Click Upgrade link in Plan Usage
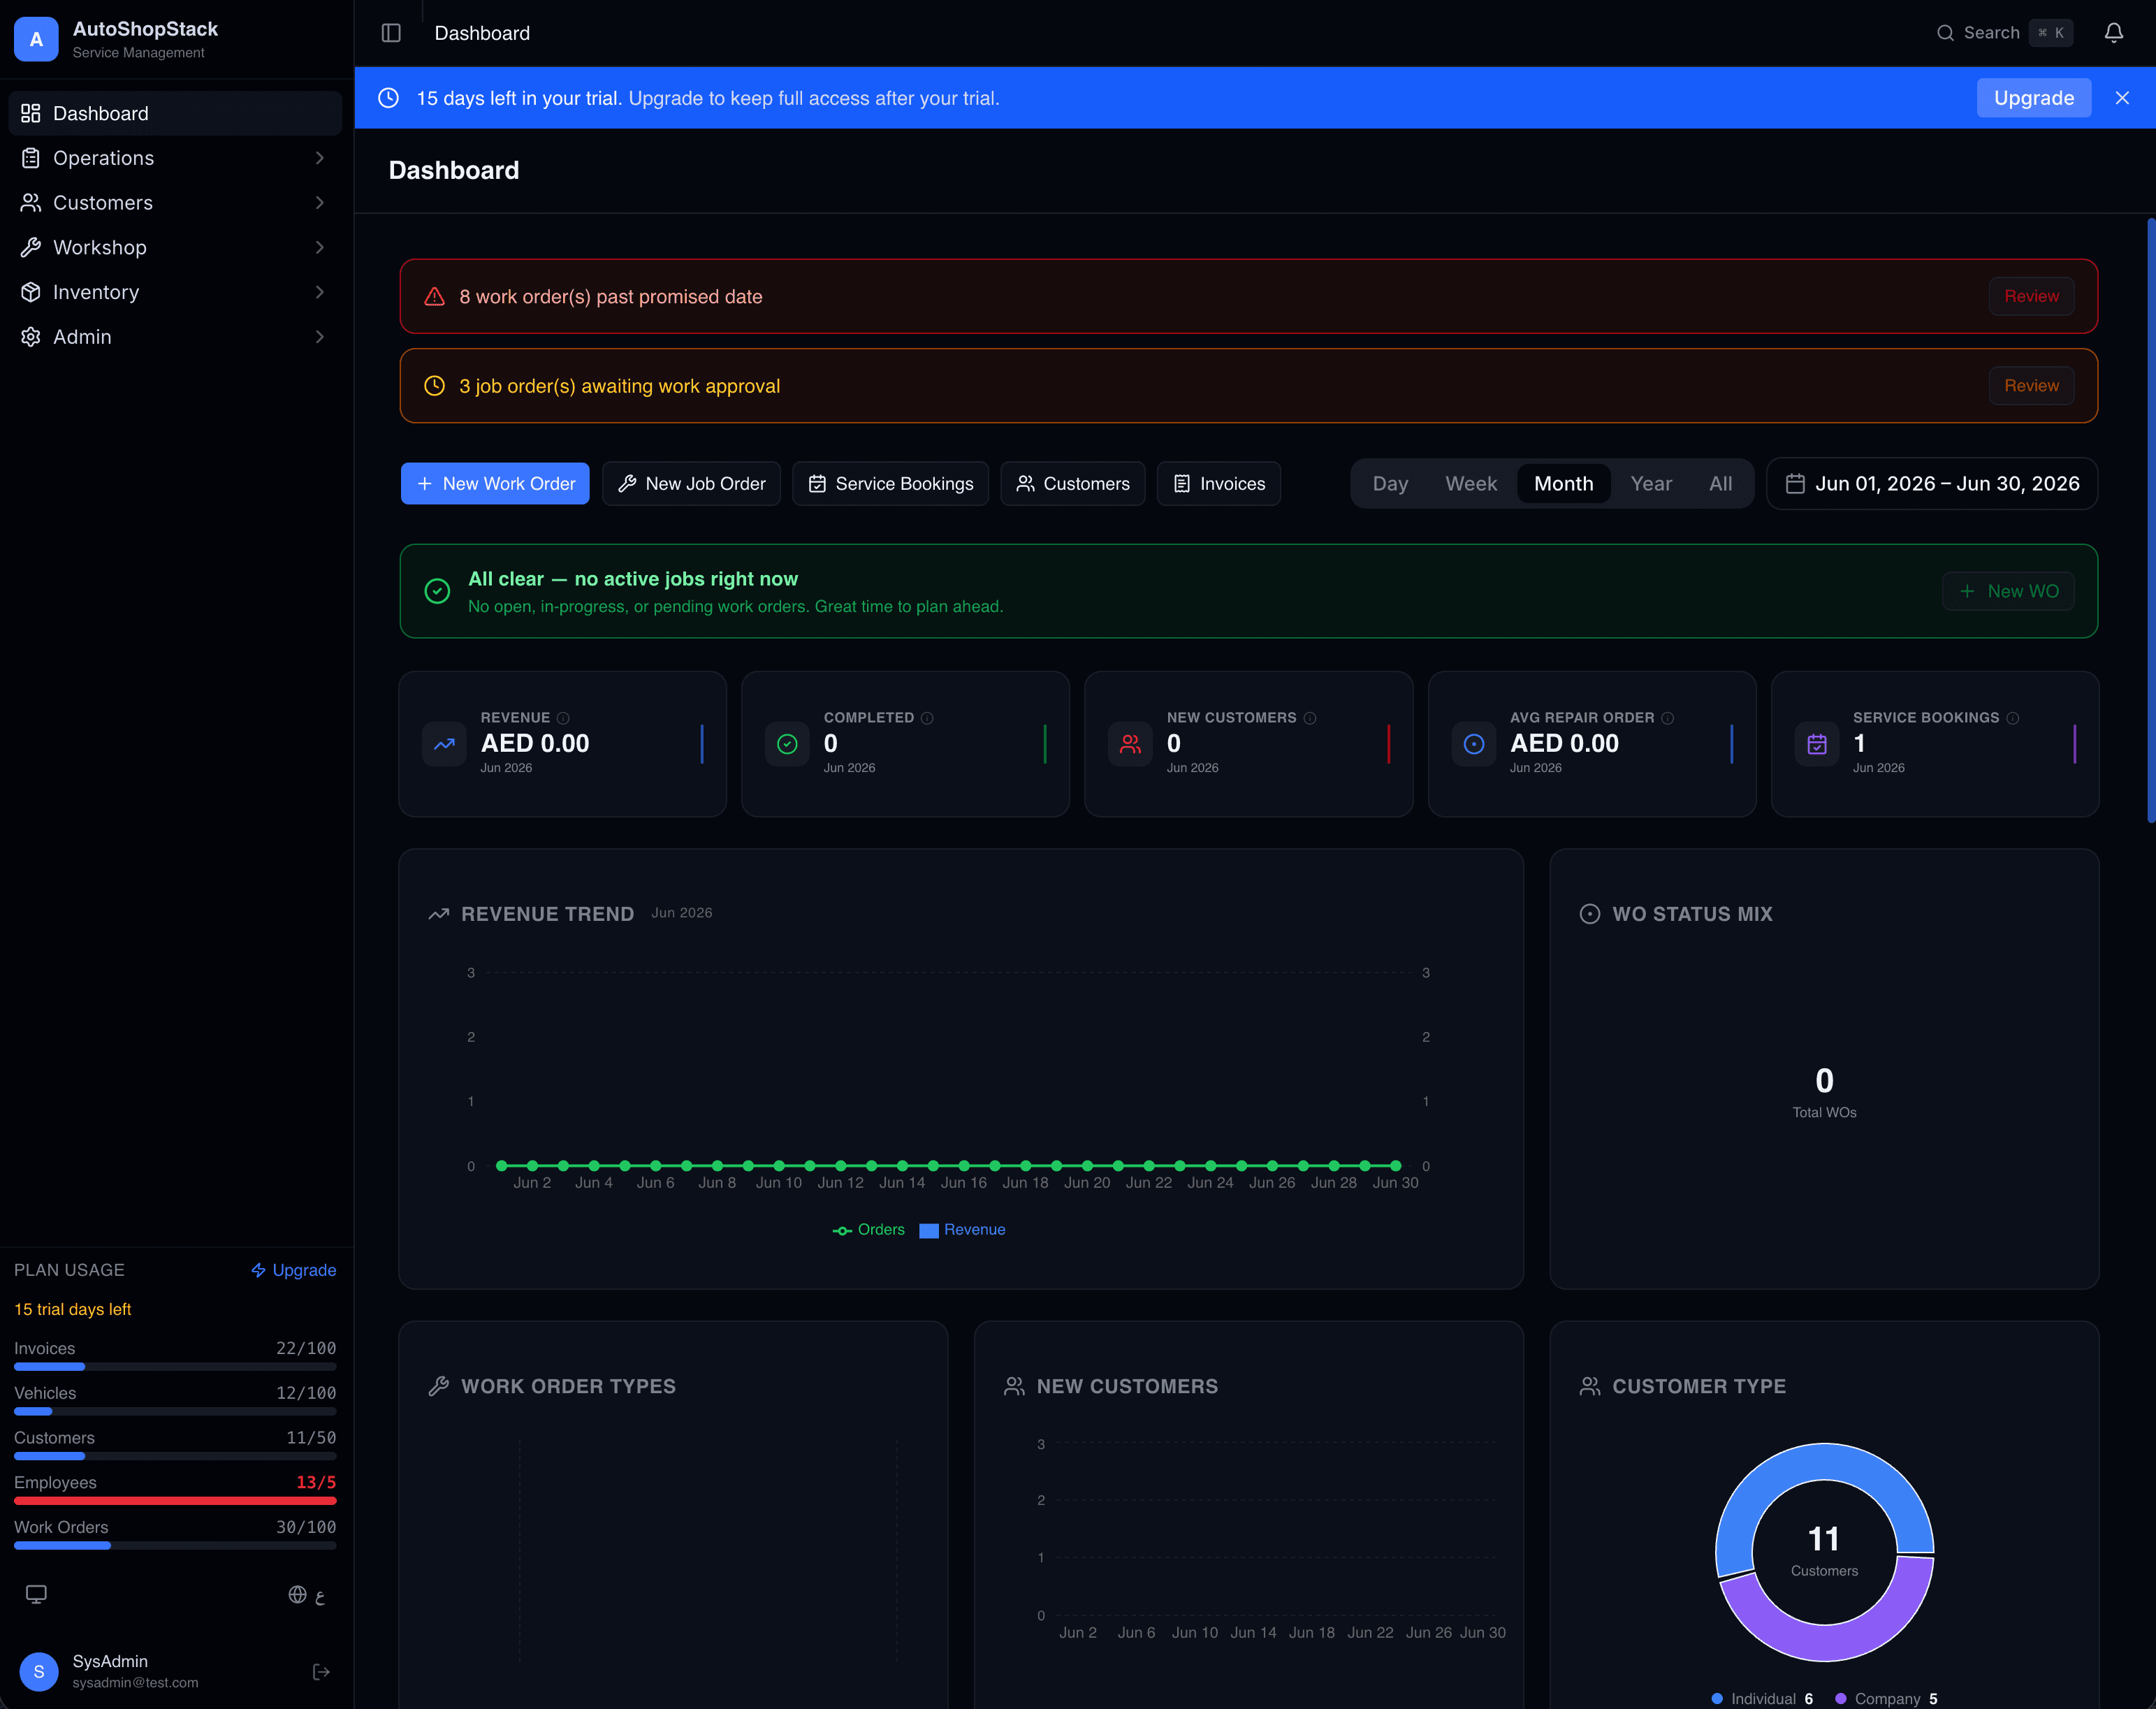This screenshot has width=2156, height=1709. pyautogui.click(x=293, y=1270)
